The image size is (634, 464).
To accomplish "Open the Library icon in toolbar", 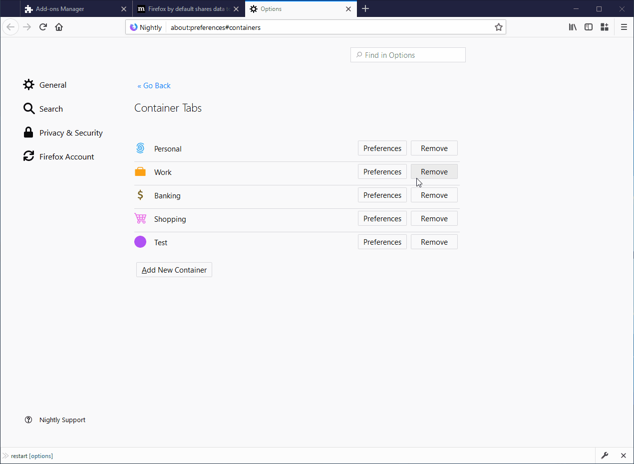I will click(x=573, y=27).
